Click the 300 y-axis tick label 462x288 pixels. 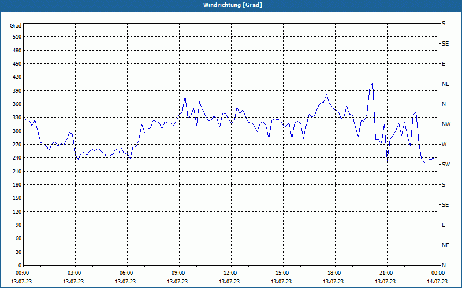coord(17,131)
